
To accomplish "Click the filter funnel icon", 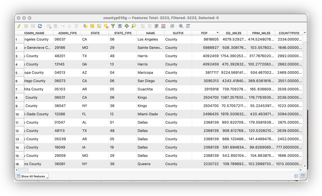I will 113,26.
